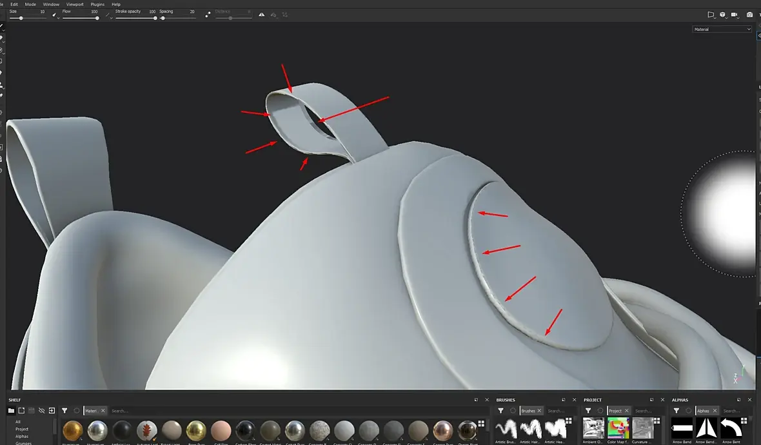Switch the Alphas panel to grid view
The height and width of the screenshot is (445, 761).
point(744,420)
